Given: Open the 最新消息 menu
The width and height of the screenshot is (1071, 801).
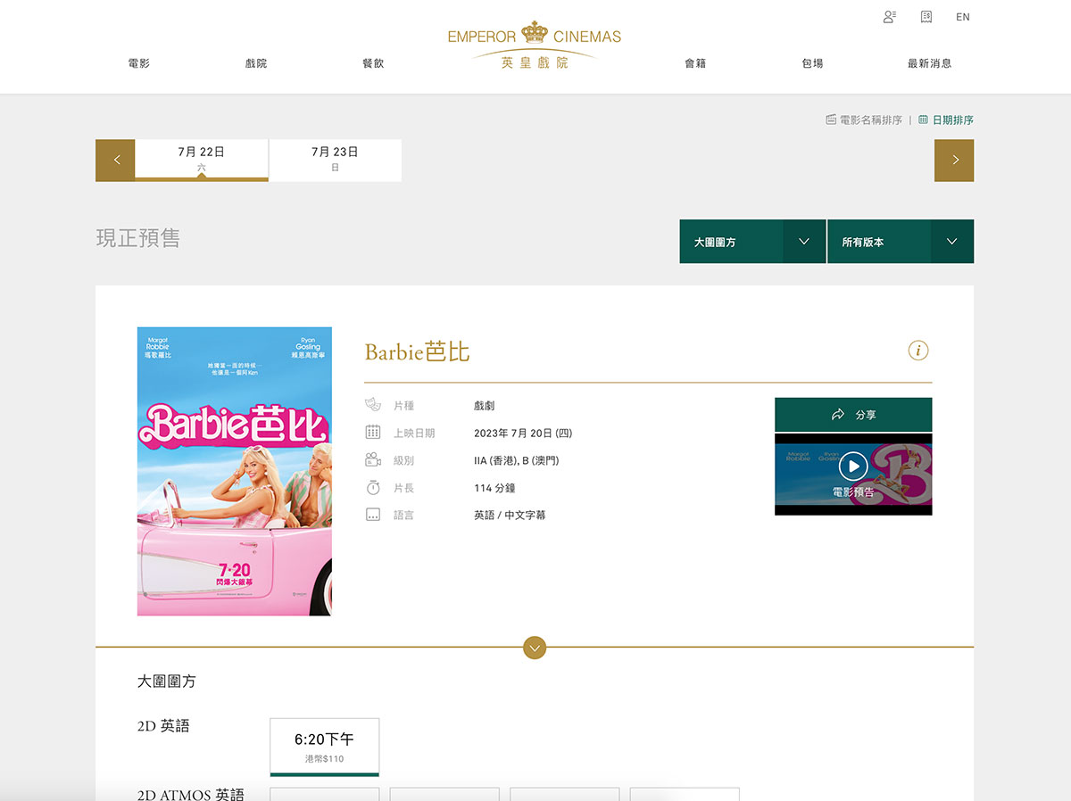Looking at the screenshot, I should (929, 63).
